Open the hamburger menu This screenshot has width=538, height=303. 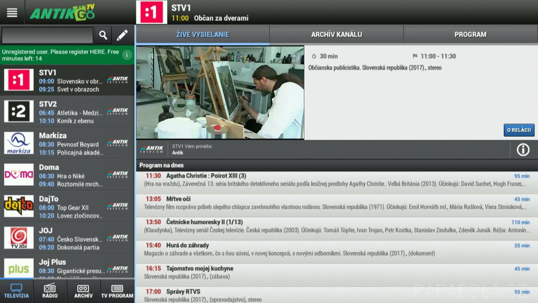pyautogui.click(x=12, y=12)
